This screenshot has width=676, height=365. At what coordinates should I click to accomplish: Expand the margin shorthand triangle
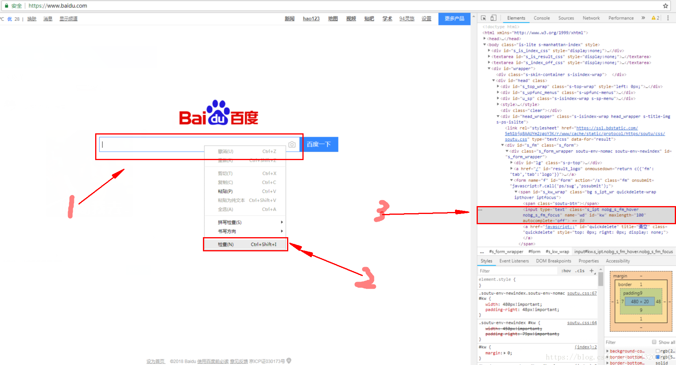(505, 353)
